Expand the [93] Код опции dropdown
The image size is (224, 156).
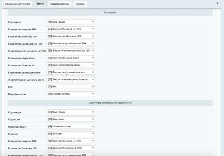[x=71, y=119]
